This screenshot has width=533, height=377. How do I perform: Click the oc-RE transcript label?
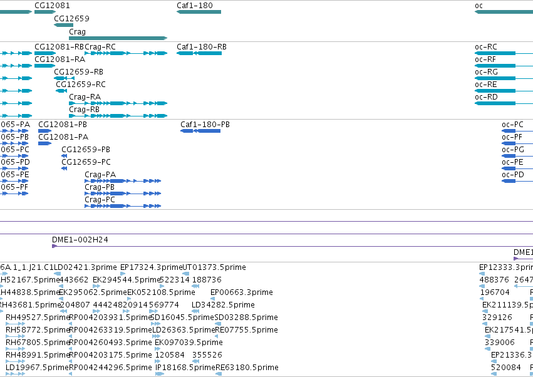coord(486,85)
